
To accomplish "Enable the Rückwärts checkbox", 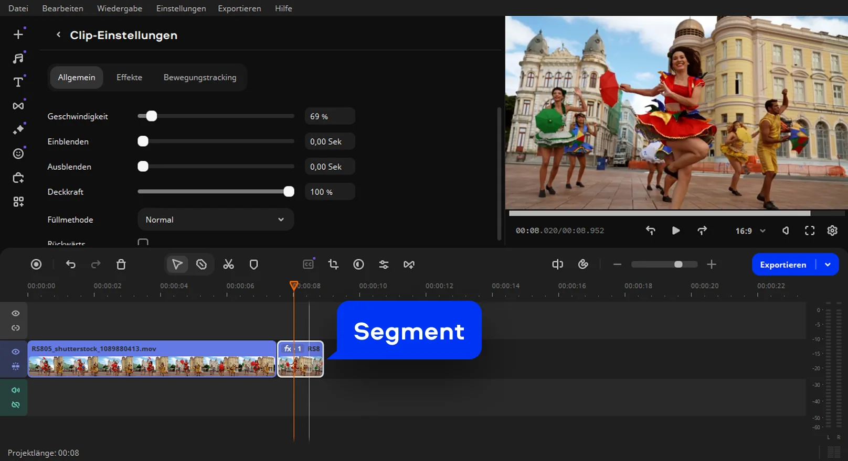I will 143,243.
